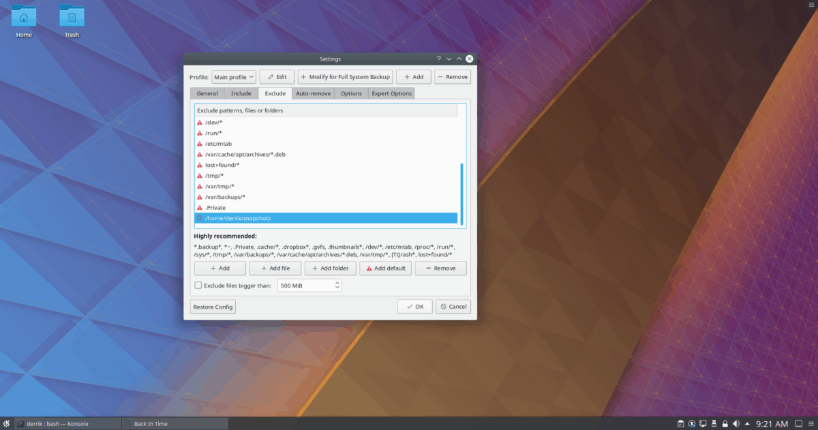Viewport: 818px width, 430px height.
Task: Click the Restore Config button
Action: pyautogui.click(x=213, y=307)
